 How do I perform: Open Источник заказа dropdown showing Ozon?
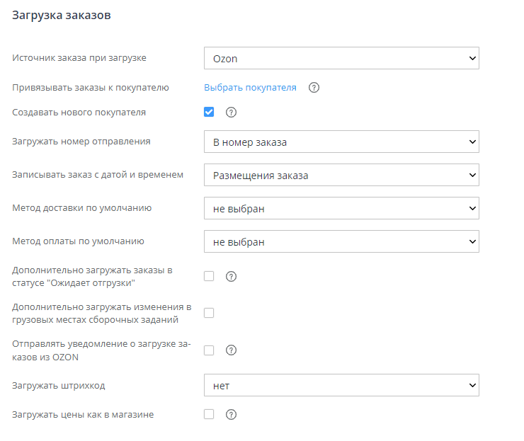coord(341,59)
